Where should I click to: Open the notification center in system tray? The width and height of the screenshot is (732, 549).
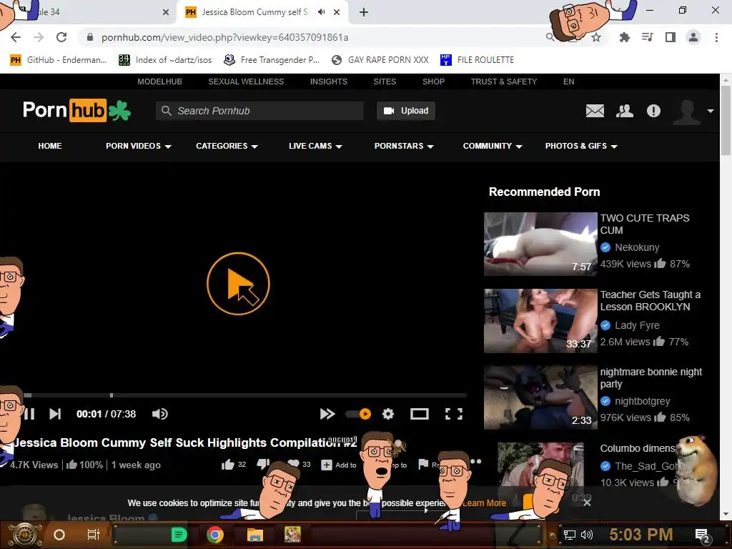pyautogui.click(x=703, y=535)
